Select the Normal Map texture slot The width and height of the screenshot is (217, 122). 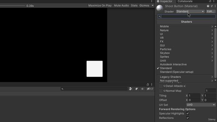pos(161,91)
